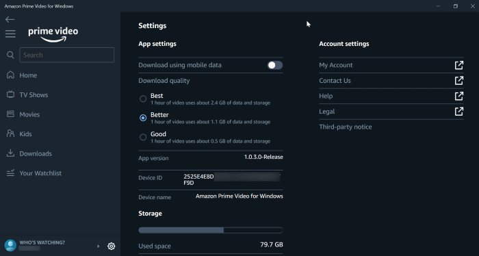Click the TV Shows television icon
The image size is (479, 256).
coord(10,94)
